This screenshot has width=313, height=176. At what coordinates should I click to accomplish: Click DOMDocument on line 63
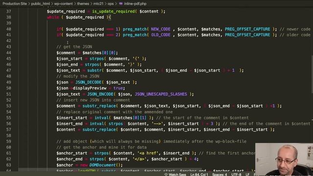[x=102, y=165]
